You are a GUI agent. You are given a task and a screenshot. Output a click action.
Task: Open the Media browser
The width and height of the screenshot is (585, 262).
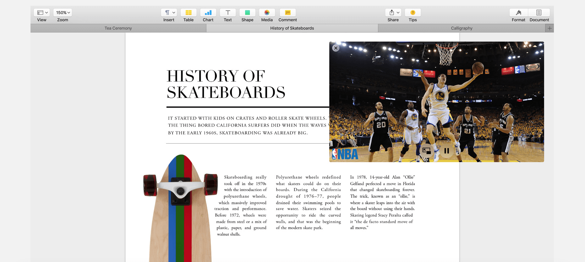pos(267,13)
